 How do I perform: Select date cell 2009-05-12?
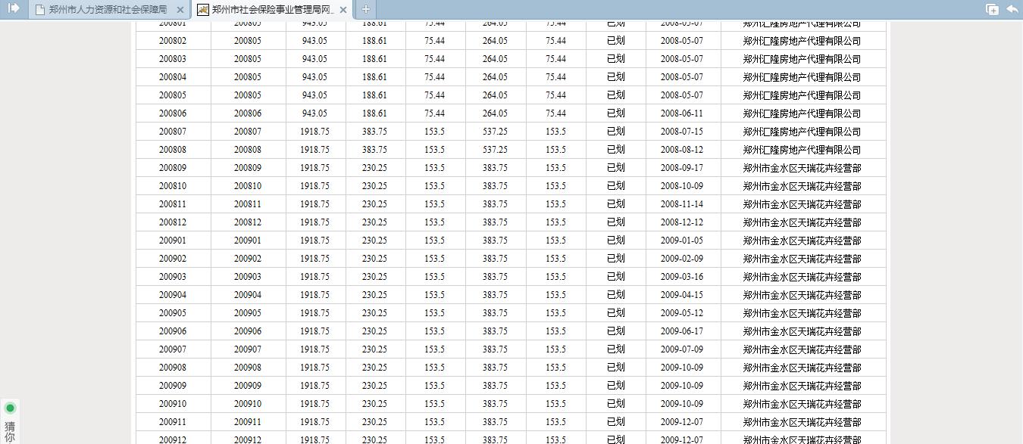[682, 313]
